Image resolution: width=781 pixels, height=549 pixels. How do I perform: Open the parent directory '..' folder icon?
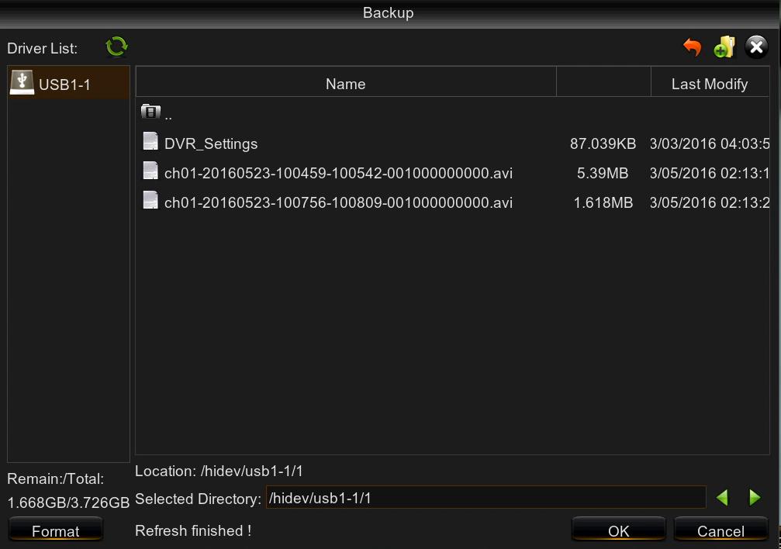point(150,112)
